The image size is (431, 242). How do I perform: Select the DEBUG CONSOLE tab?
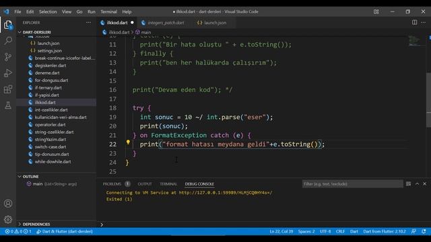click(199, 184)
